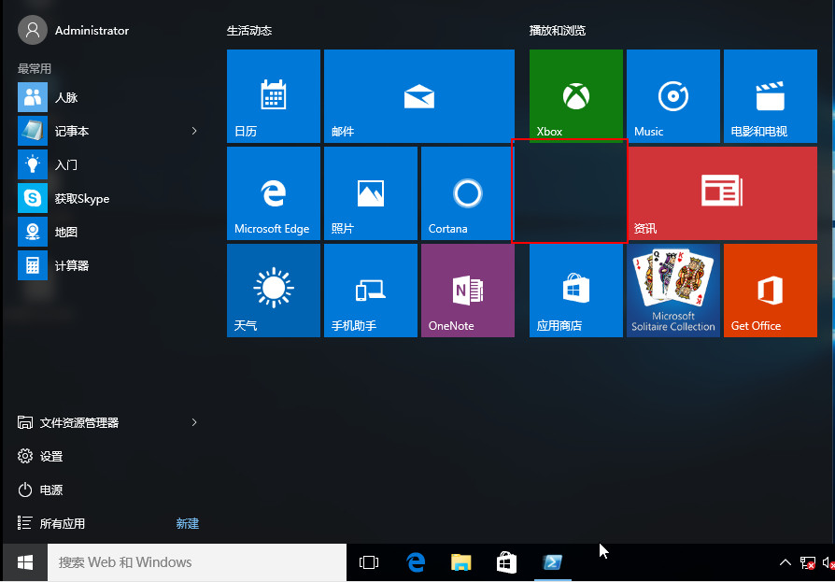Show hidden icons in the system tray
The height and width of the screenshot is (582, 835).
[x=785, y=562]
